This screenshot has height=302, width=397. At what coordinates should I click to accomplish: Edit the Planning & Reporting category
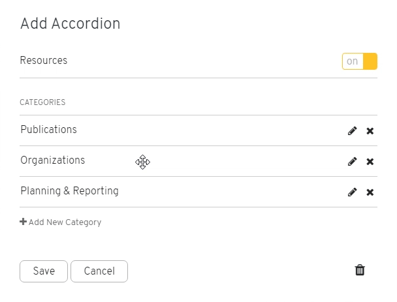point(352,192)
